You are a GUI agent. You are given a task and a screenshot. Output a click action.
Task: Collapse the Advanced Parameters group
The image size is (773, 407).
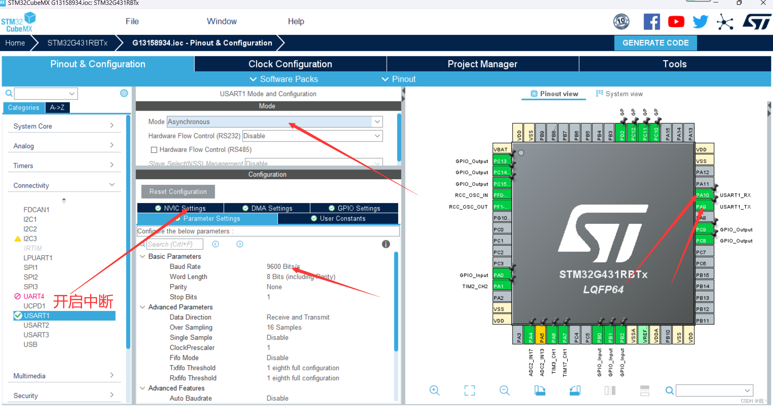(x=143, y=307)
